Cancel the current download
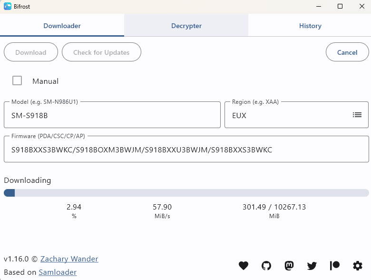The image size is (371, 280). [x=347, y=52]
